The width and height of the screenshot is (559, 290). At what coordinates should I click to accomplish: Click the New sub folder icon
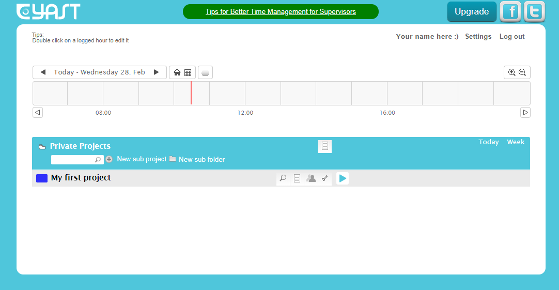point(173,159)
